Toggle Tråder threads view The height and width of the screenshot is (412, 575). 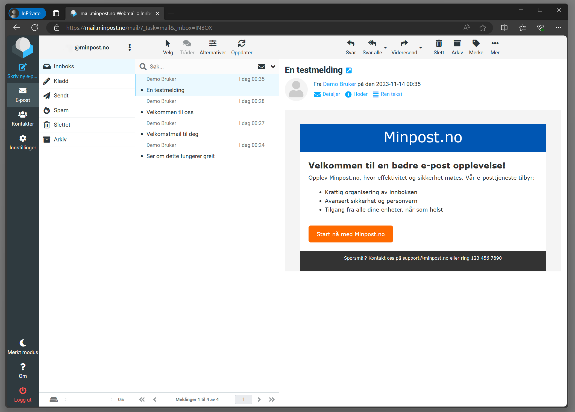coord(187,44)
